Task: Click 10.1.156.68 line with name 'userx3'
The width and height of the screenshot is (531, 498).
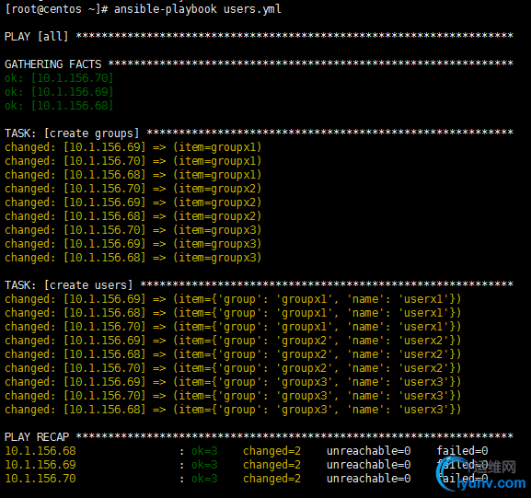Action: (x=233, y=410)
